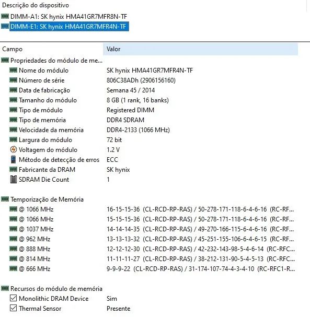Click the Sim value for Monolithic DRAM
This screenshot has height=317, width=310.
pos(112,298)
